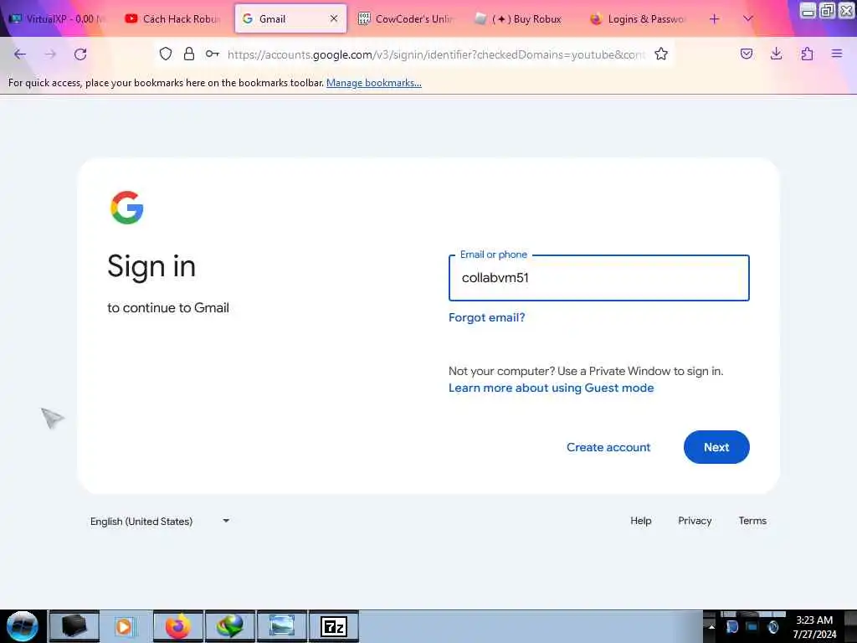Open the Help link

(640, 521)
